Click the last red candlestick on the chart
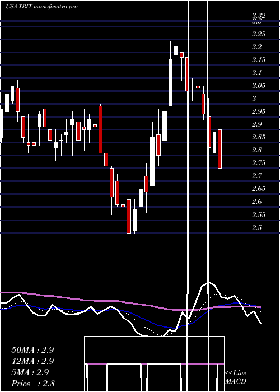The image size is (280, 392). (220, 149)
